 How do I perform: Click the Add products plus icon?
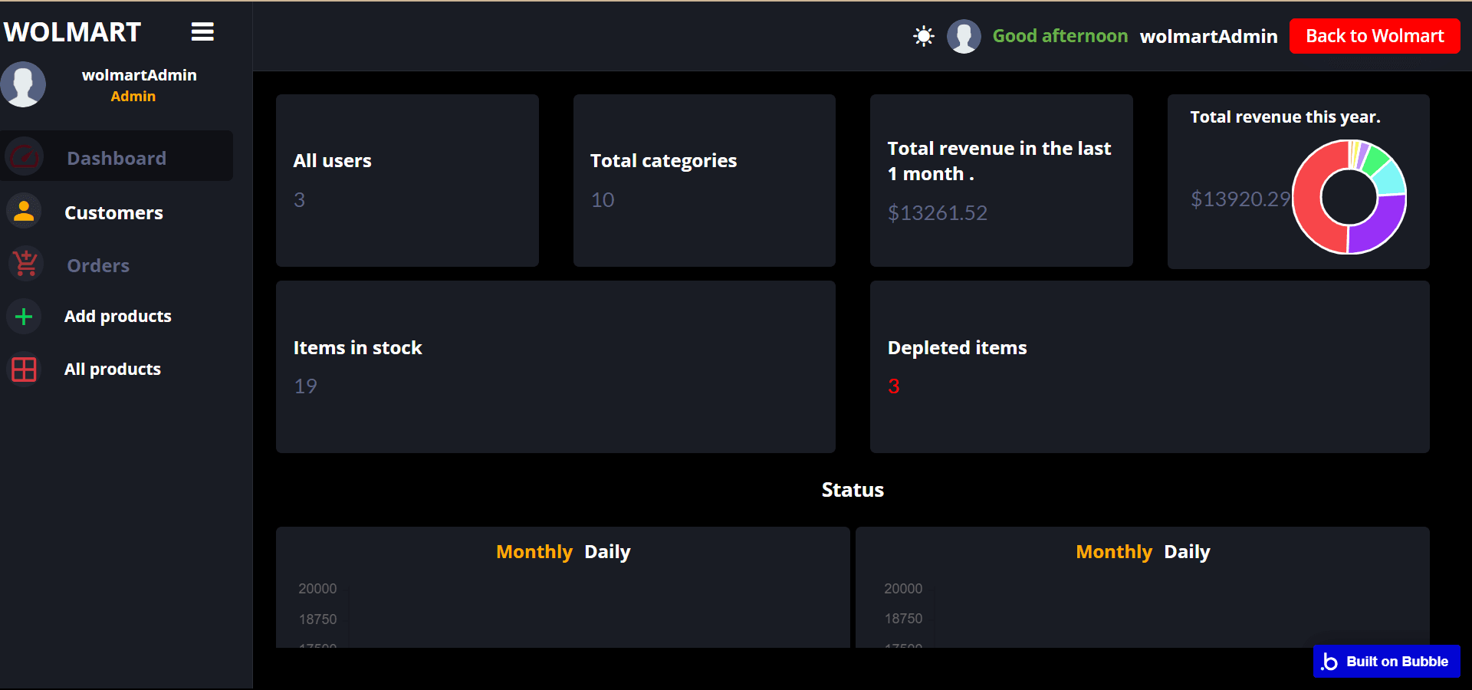tap(25, 316)
